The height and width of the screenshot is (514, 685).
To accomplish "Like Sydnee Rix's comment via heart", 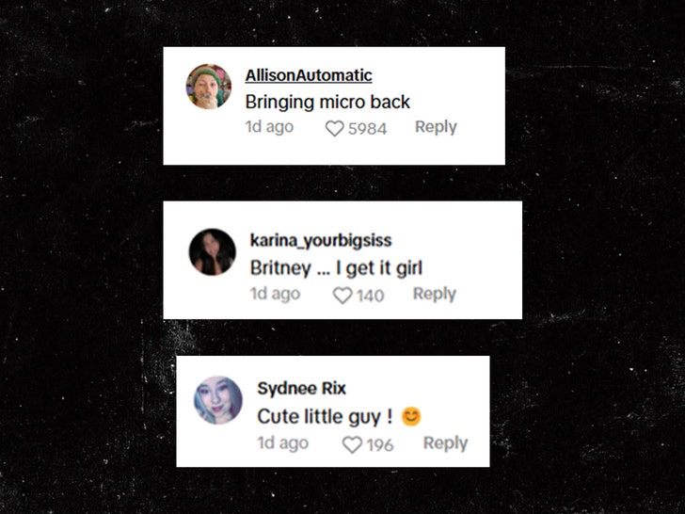I will click(x=352, y=445).
